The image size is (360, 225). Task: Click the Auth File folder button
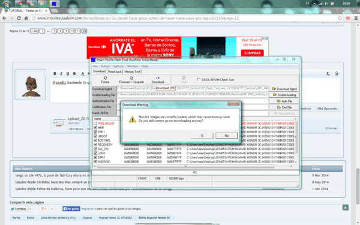click(284, 101)
